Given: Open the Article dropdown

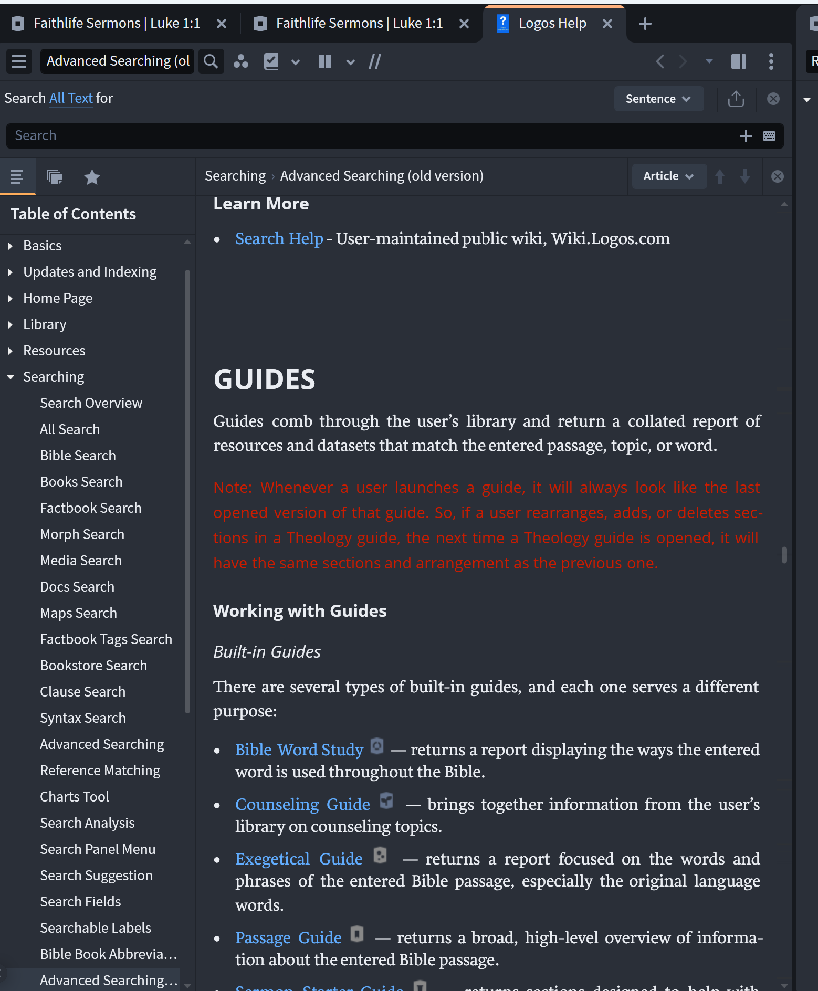Looking at the screenshot, I should pyautogui.click(x=669, y=176).
